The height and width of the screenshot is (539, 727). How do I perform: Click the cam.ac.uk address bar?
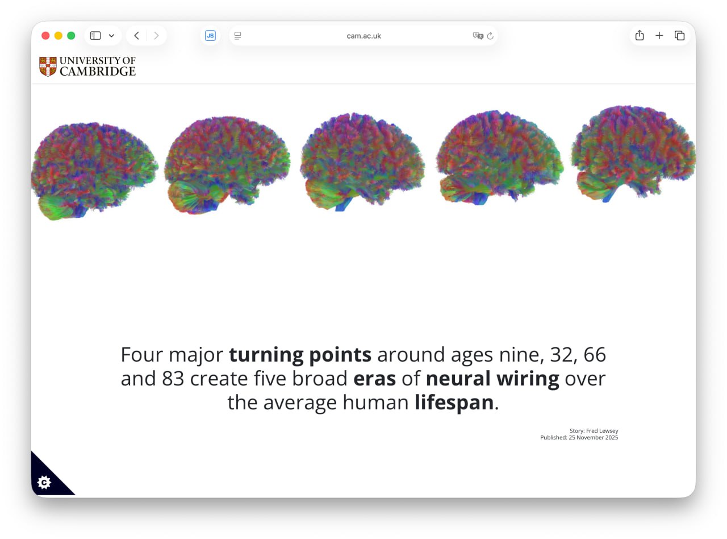[x=363, y=36]
